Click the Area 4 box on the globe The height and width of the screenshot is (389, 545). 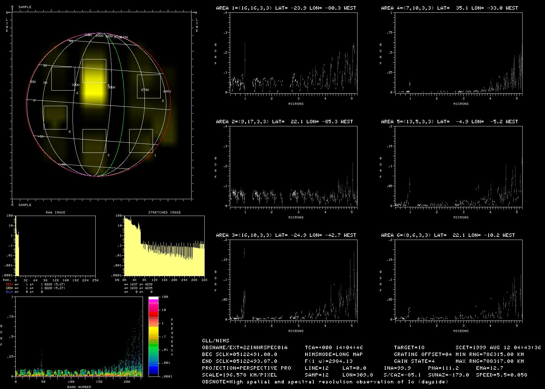click(94, 71)
